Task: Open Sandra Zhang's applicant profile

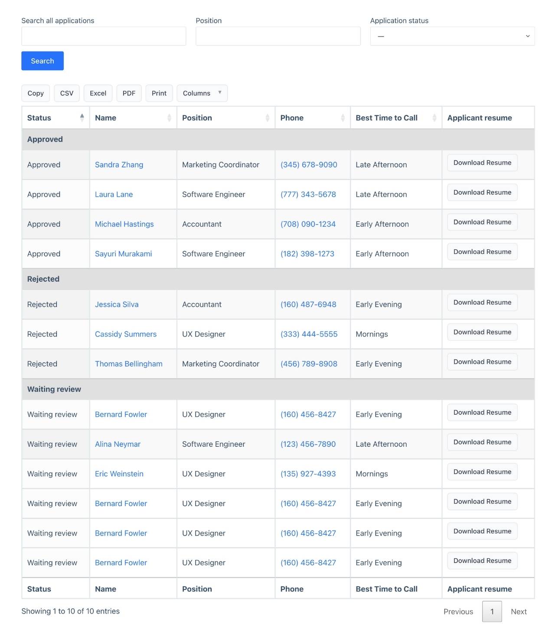Action: [x=119, y=165]
